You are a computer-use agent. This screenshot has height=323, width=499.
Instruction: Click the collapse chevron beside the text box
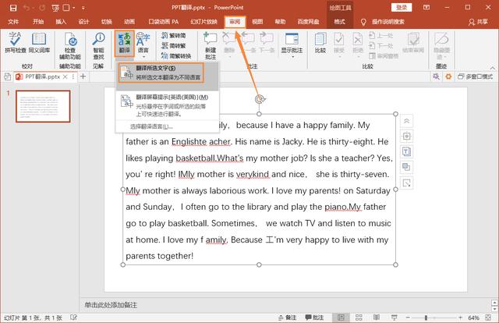(x=406, y=121)
